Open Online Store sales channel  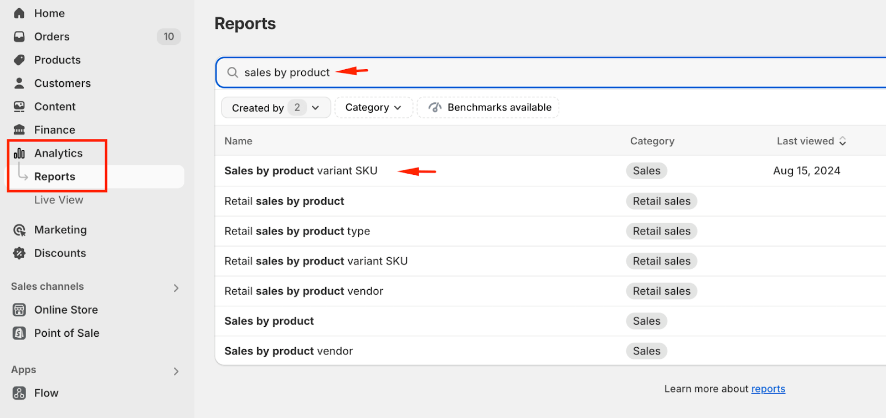(x=66, y=310)
